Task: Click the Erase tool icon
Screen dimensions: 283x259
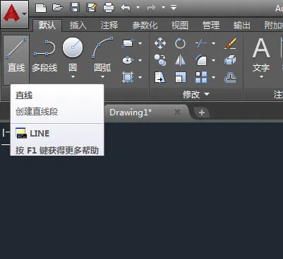Action: 230,43
